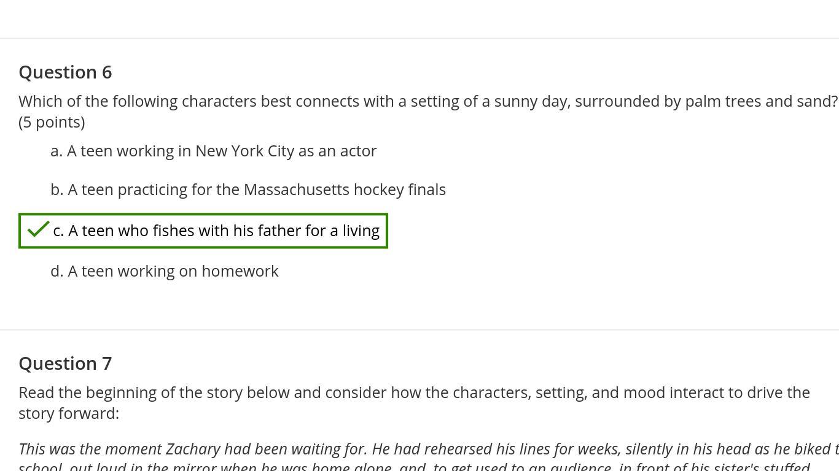Image resolution: width=839 pixels, height=471 pixels.
Task: Choose answer b about Massachusetts hockey finals
Action: click(x=256, y=190)
